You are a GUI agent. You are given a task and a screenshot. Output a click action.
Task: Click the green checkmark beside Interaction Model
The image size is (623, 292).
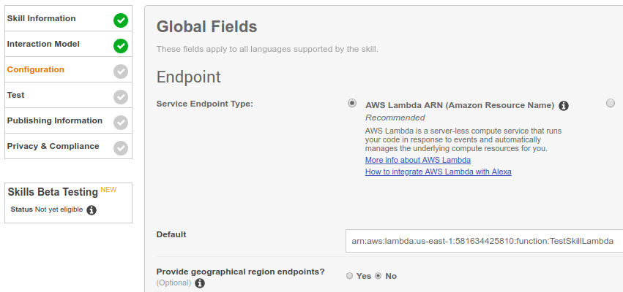point(121,46)
